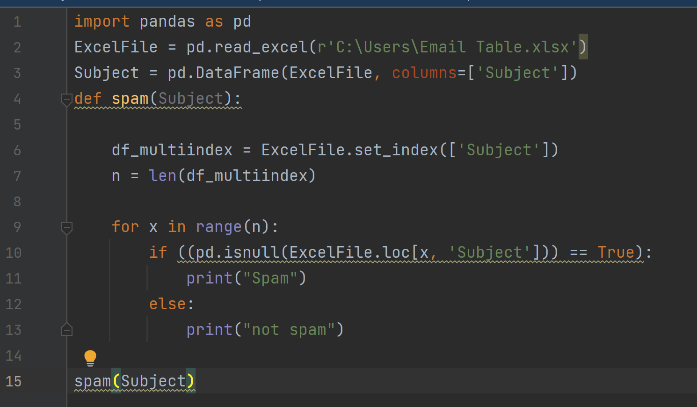Click line number 13 in gutter

(x=14, y=330)
